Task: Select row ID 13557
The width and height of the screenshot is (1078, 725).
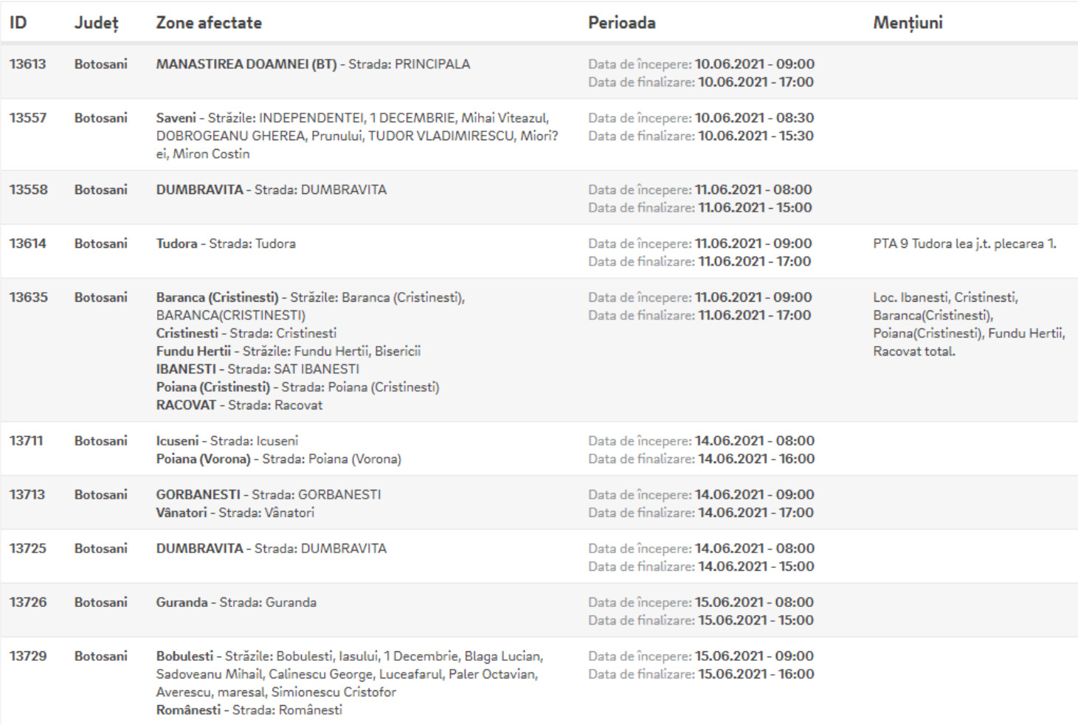Action: (x=27, y=118)
